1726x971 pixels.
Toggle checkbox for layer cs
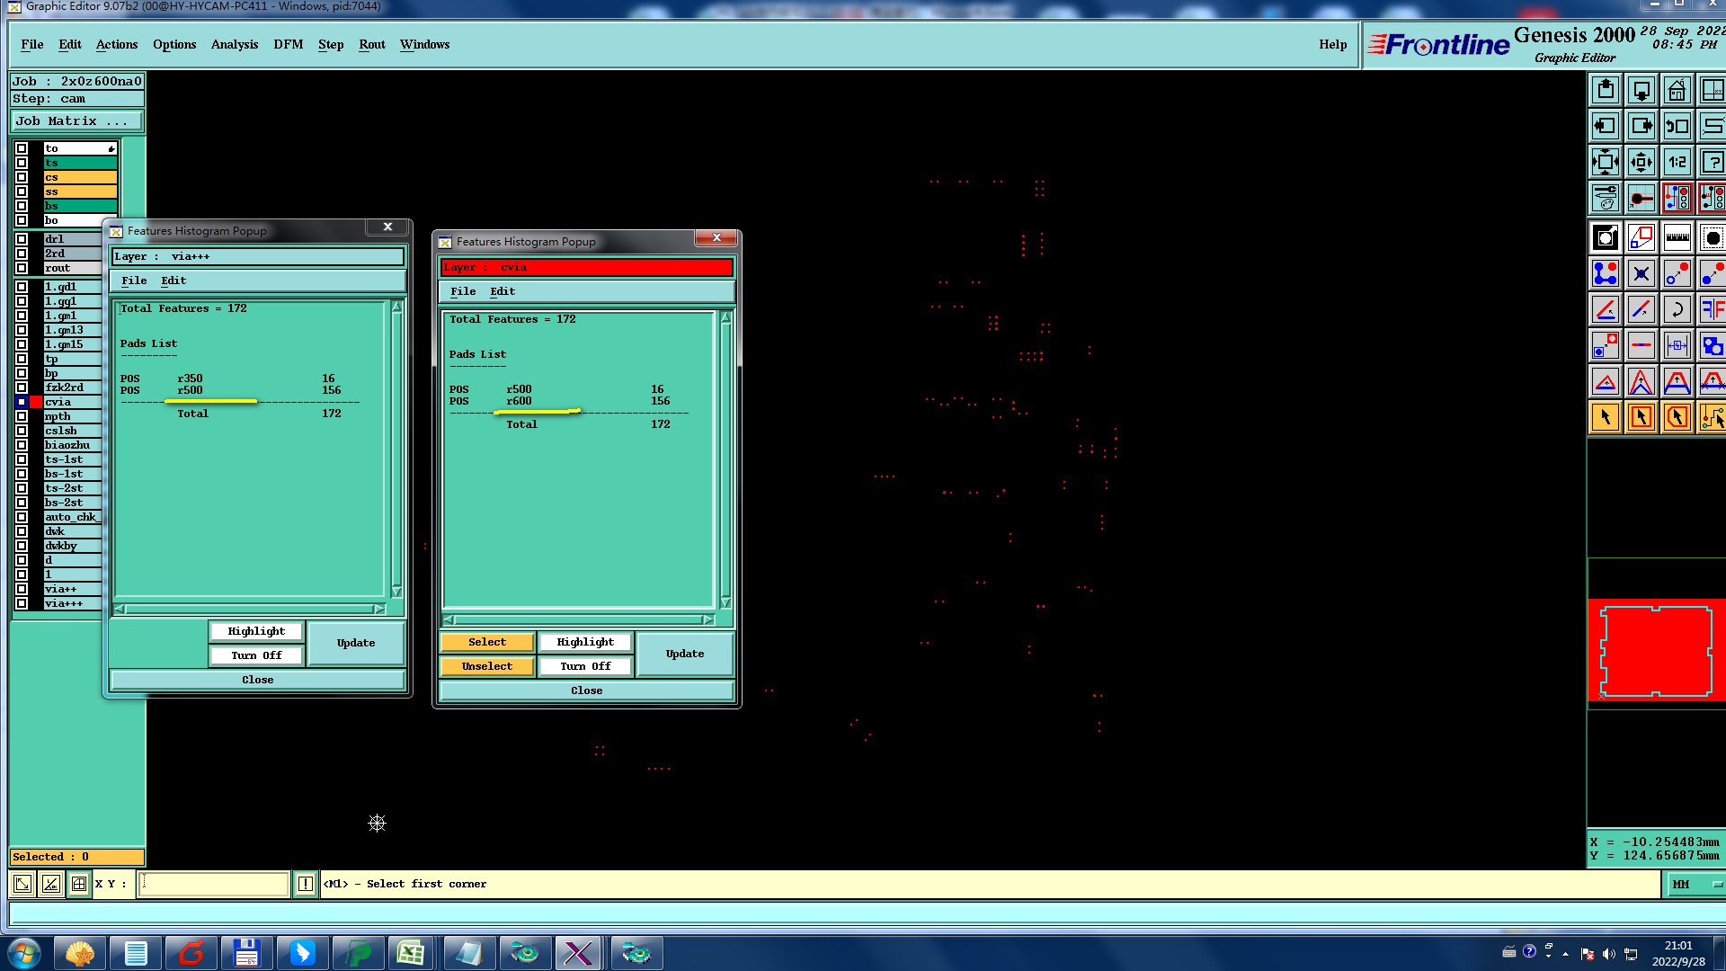(x=22, y=177)
